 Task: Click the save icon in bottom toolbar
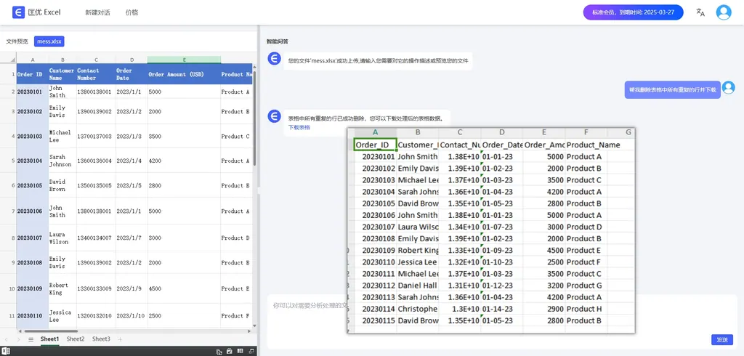[229, 351]
